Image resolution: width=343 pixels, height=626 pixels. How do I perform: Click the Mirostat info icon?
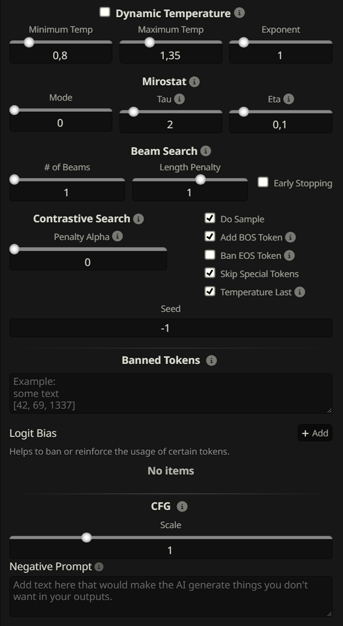(194, 82)
